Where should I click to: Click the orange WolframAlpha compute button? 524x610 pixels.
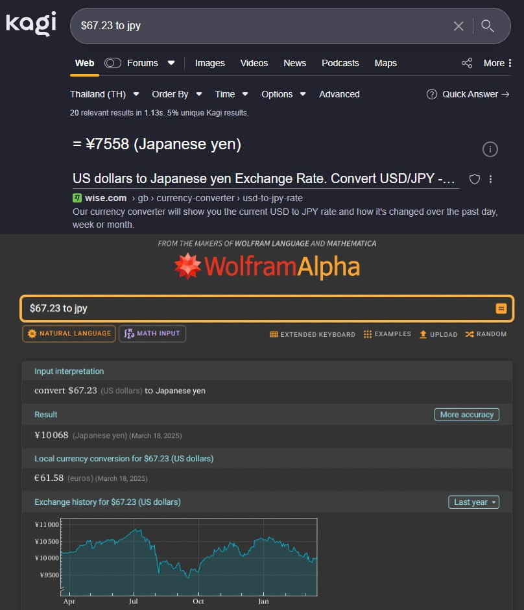point(501,308)
